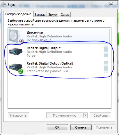The width and height of the screenshot is (119, 135).
Task: Switch to the Звуки tab
Action: [53, 15]
